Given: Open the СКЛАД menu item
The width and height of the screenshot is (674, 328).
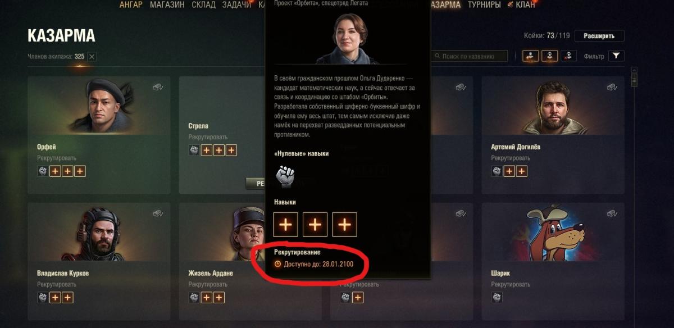Looking at the screenshot, I should click(204, 5).
